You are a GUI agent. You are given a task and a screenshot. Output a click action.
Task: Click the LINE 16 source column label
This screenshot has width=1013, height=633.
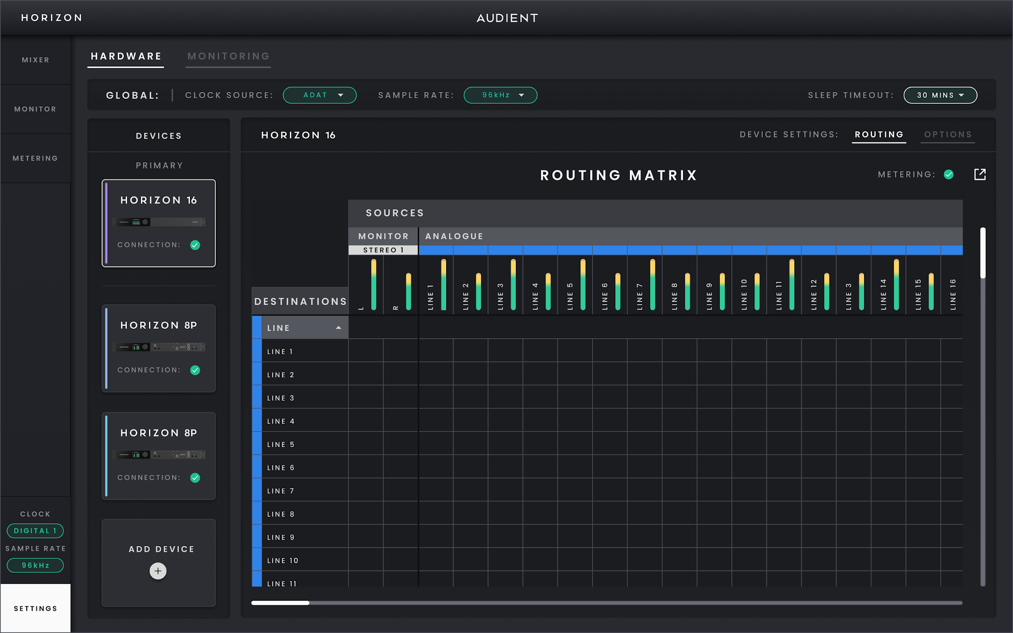pyautogui.click(x=953, y=295)
